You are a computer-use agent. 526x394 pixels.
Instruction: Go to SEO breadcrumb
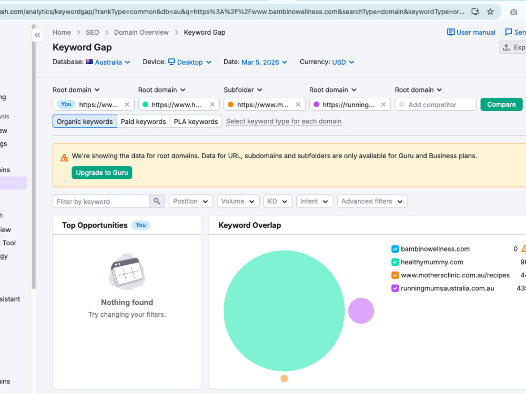(x=92, y=32)
